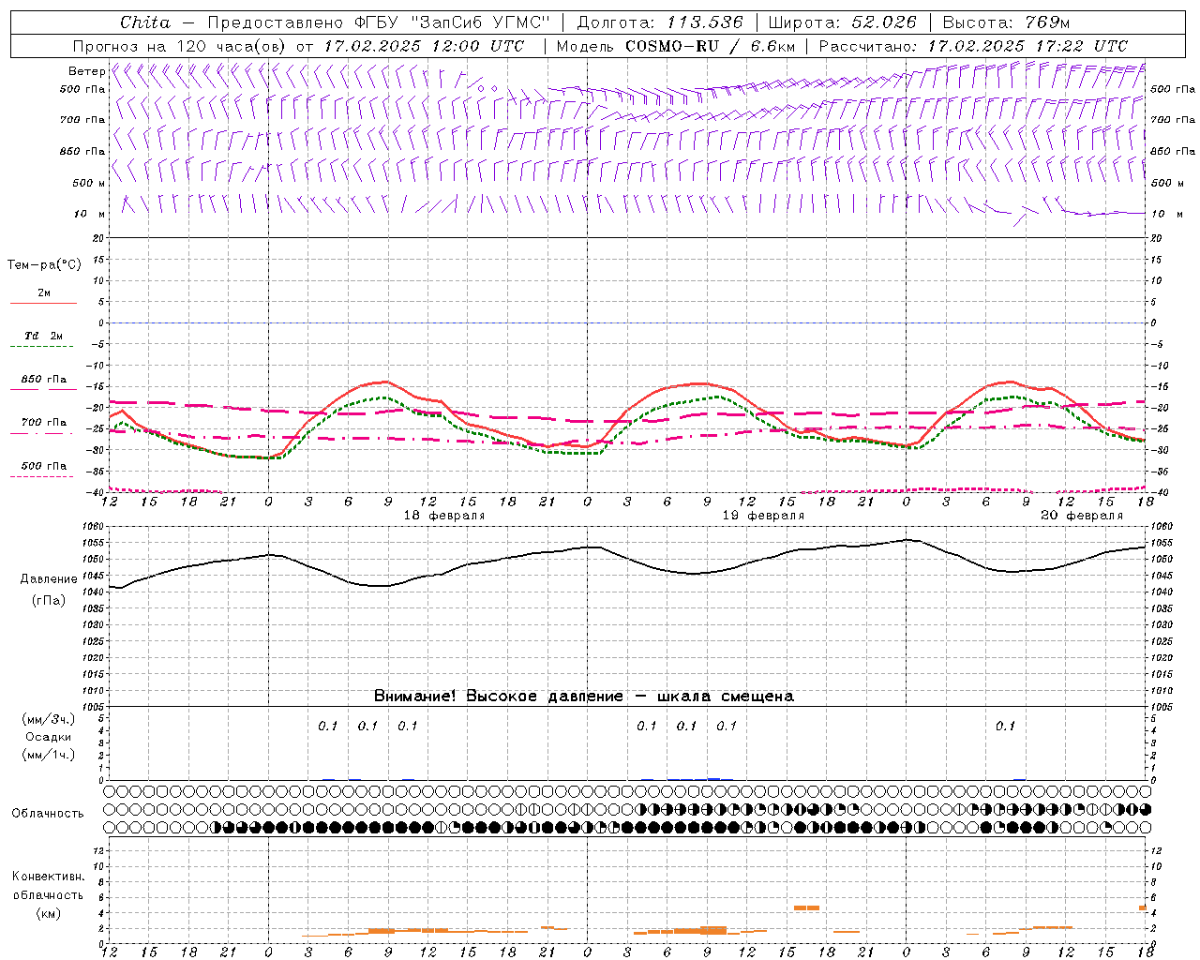
Task: Click the "Осадки" precipitation label
Action: [49, 737]
